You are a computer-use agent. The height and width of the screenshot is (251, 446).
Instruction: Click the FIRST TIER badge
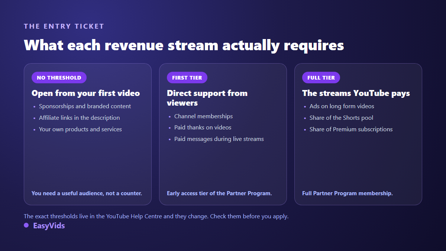pos(187,78)
